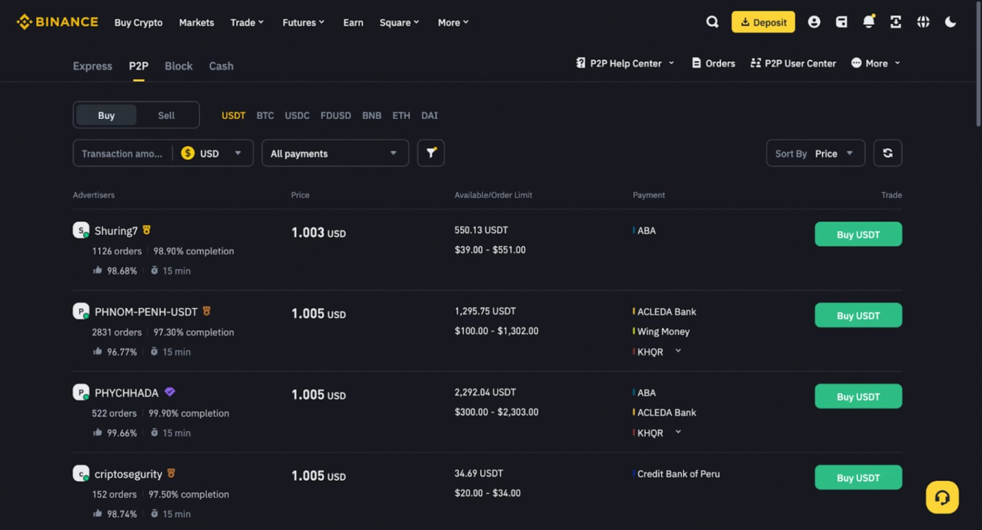Refresh listings with the refresh icon
Screen dimensions: 982x530
point(888,153)
